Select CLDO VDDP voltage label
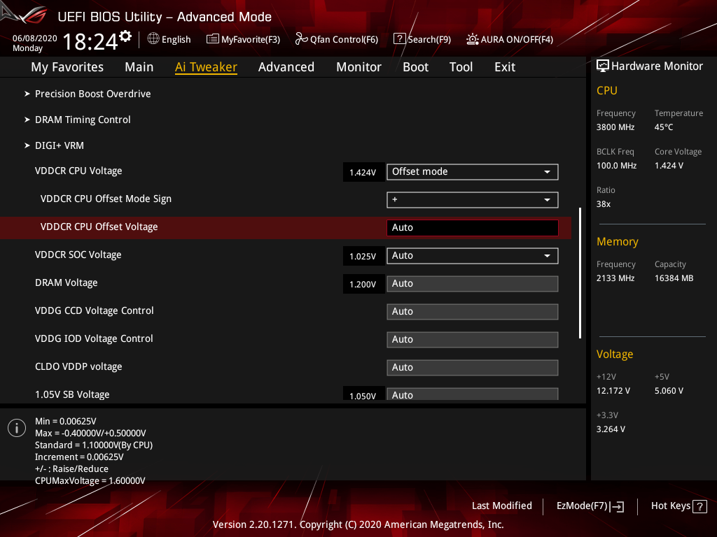Screen dimensions: 717x537 point(78,366)
